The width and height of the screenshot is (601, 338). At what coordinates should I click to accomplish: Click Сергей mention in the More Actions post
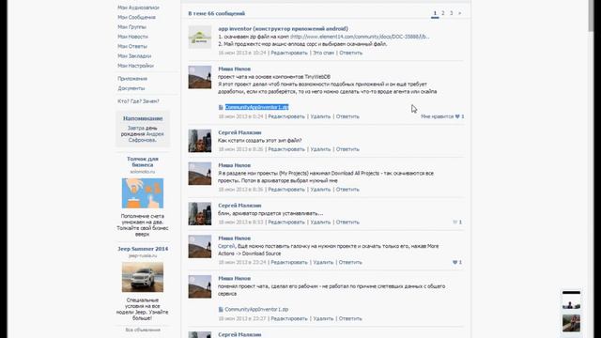(226, 246)
